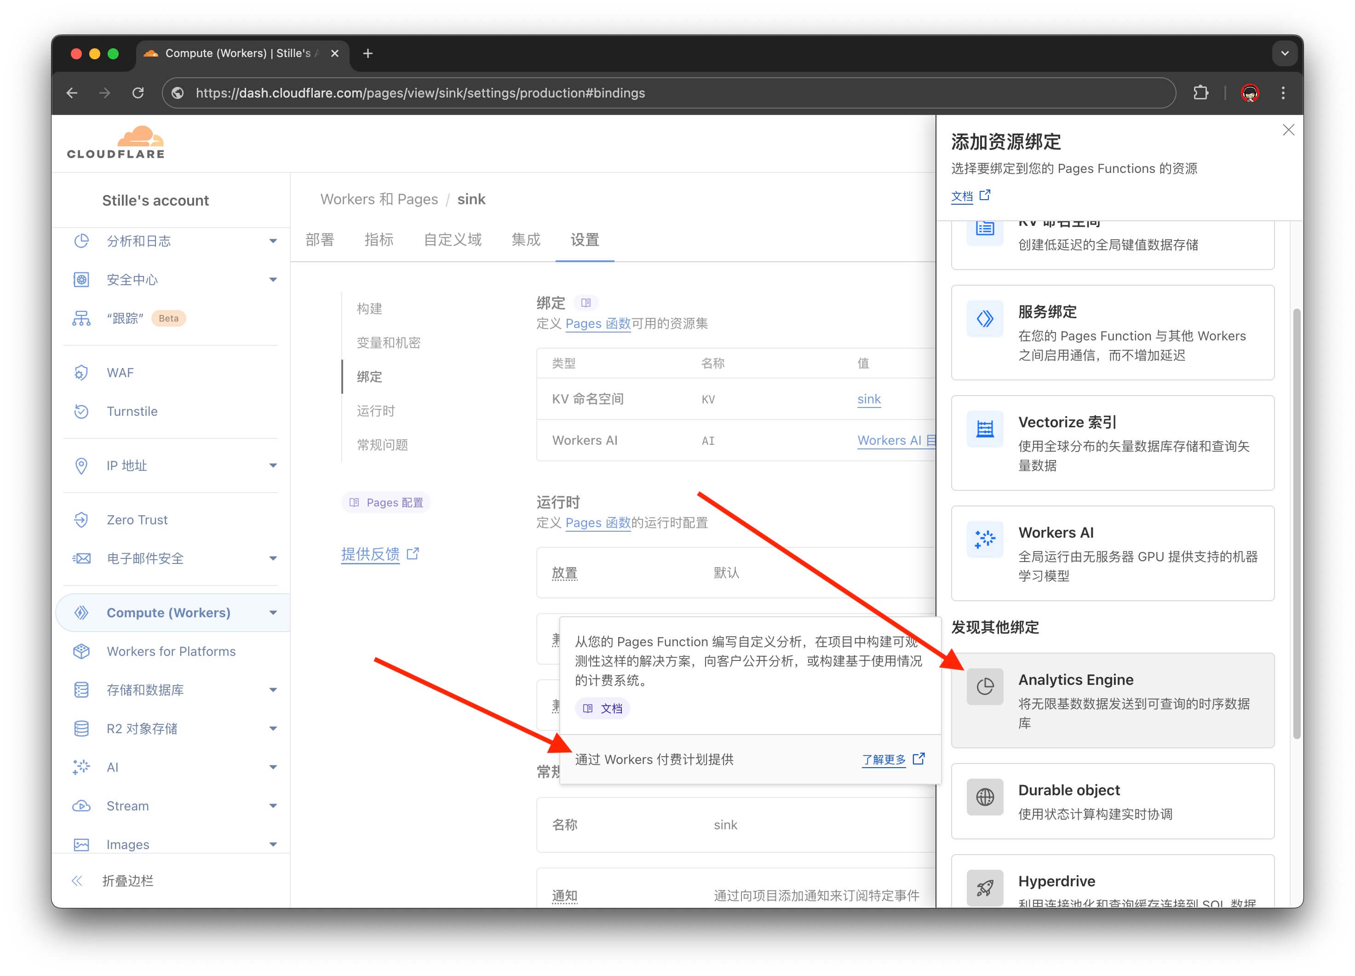The height and width of the screenshot is (976, 1355).
Task: Click the 文档 button in tooltip
Action: pos(602,709)
